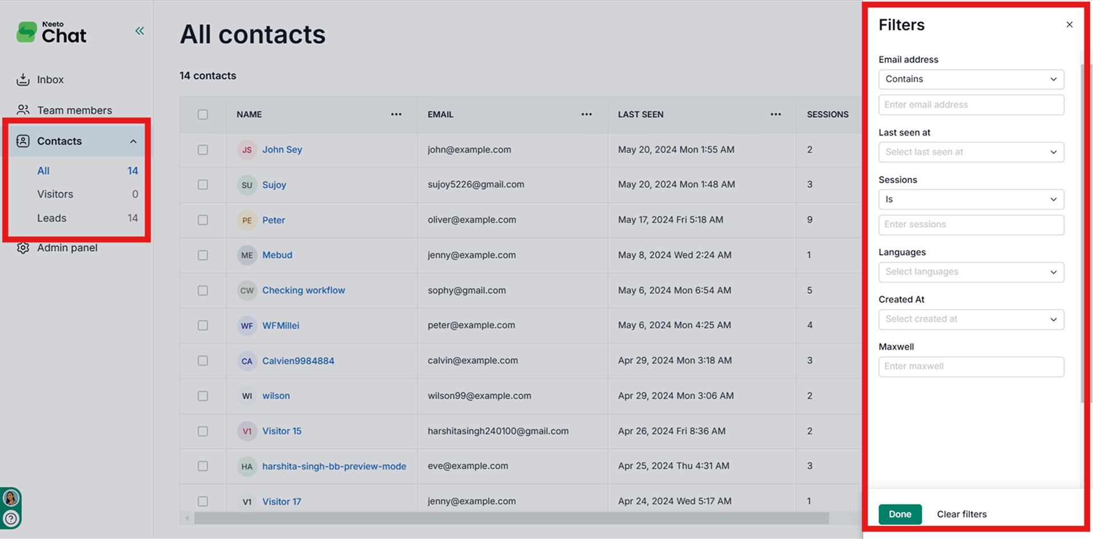
Task: Open the EMAIL column options menu
Action: coord(586,115)
